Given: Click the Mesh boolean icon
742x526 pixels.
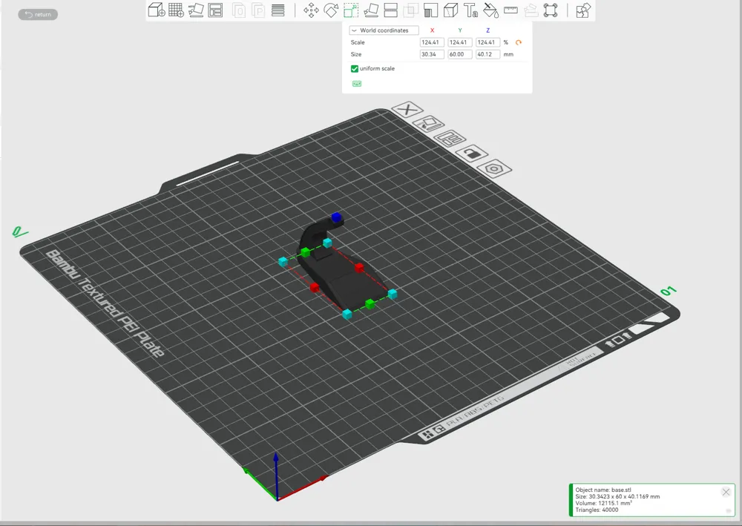Looking at the screenshot, I should pyautogui.click(x=411, y=10).
